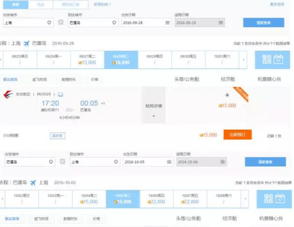Select date 10/01 周六 in date strip

(x=222, y=60)
